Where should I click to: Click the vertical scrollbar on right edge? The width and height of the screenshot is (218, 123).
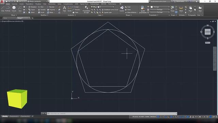pyautogui.click(x=215, y=58)
